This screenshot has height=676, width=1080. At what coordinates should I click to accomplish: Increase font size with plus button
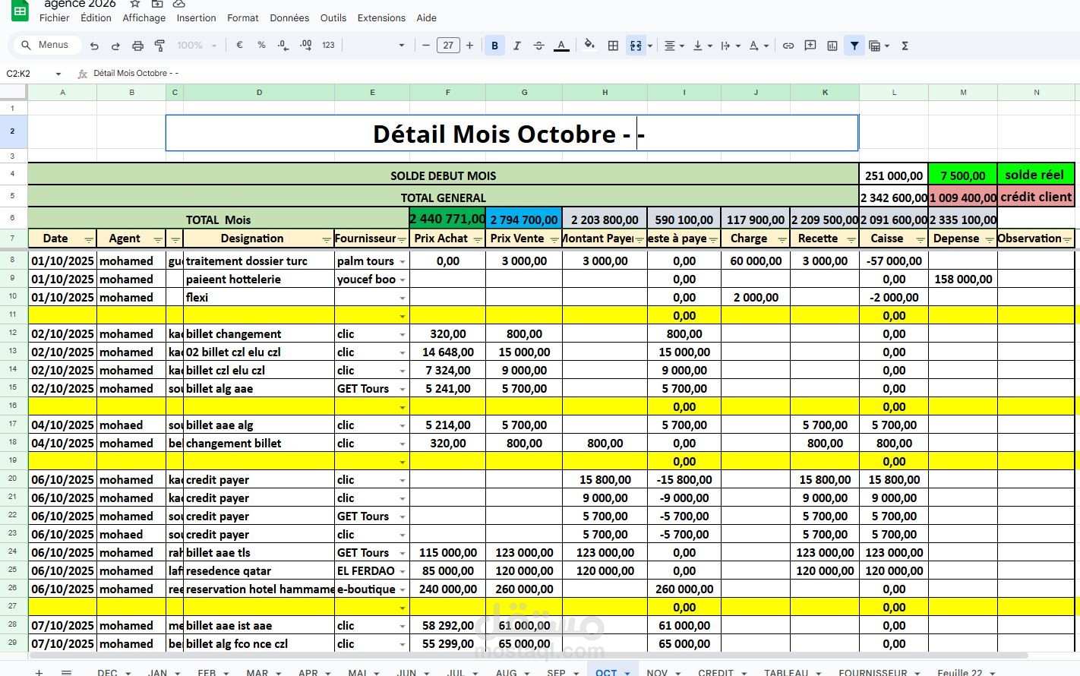tap(469, 46)
